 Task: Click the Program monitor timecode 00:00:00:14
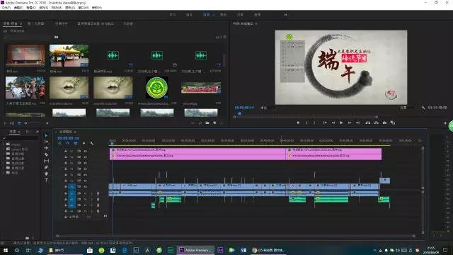pos(244,108)
